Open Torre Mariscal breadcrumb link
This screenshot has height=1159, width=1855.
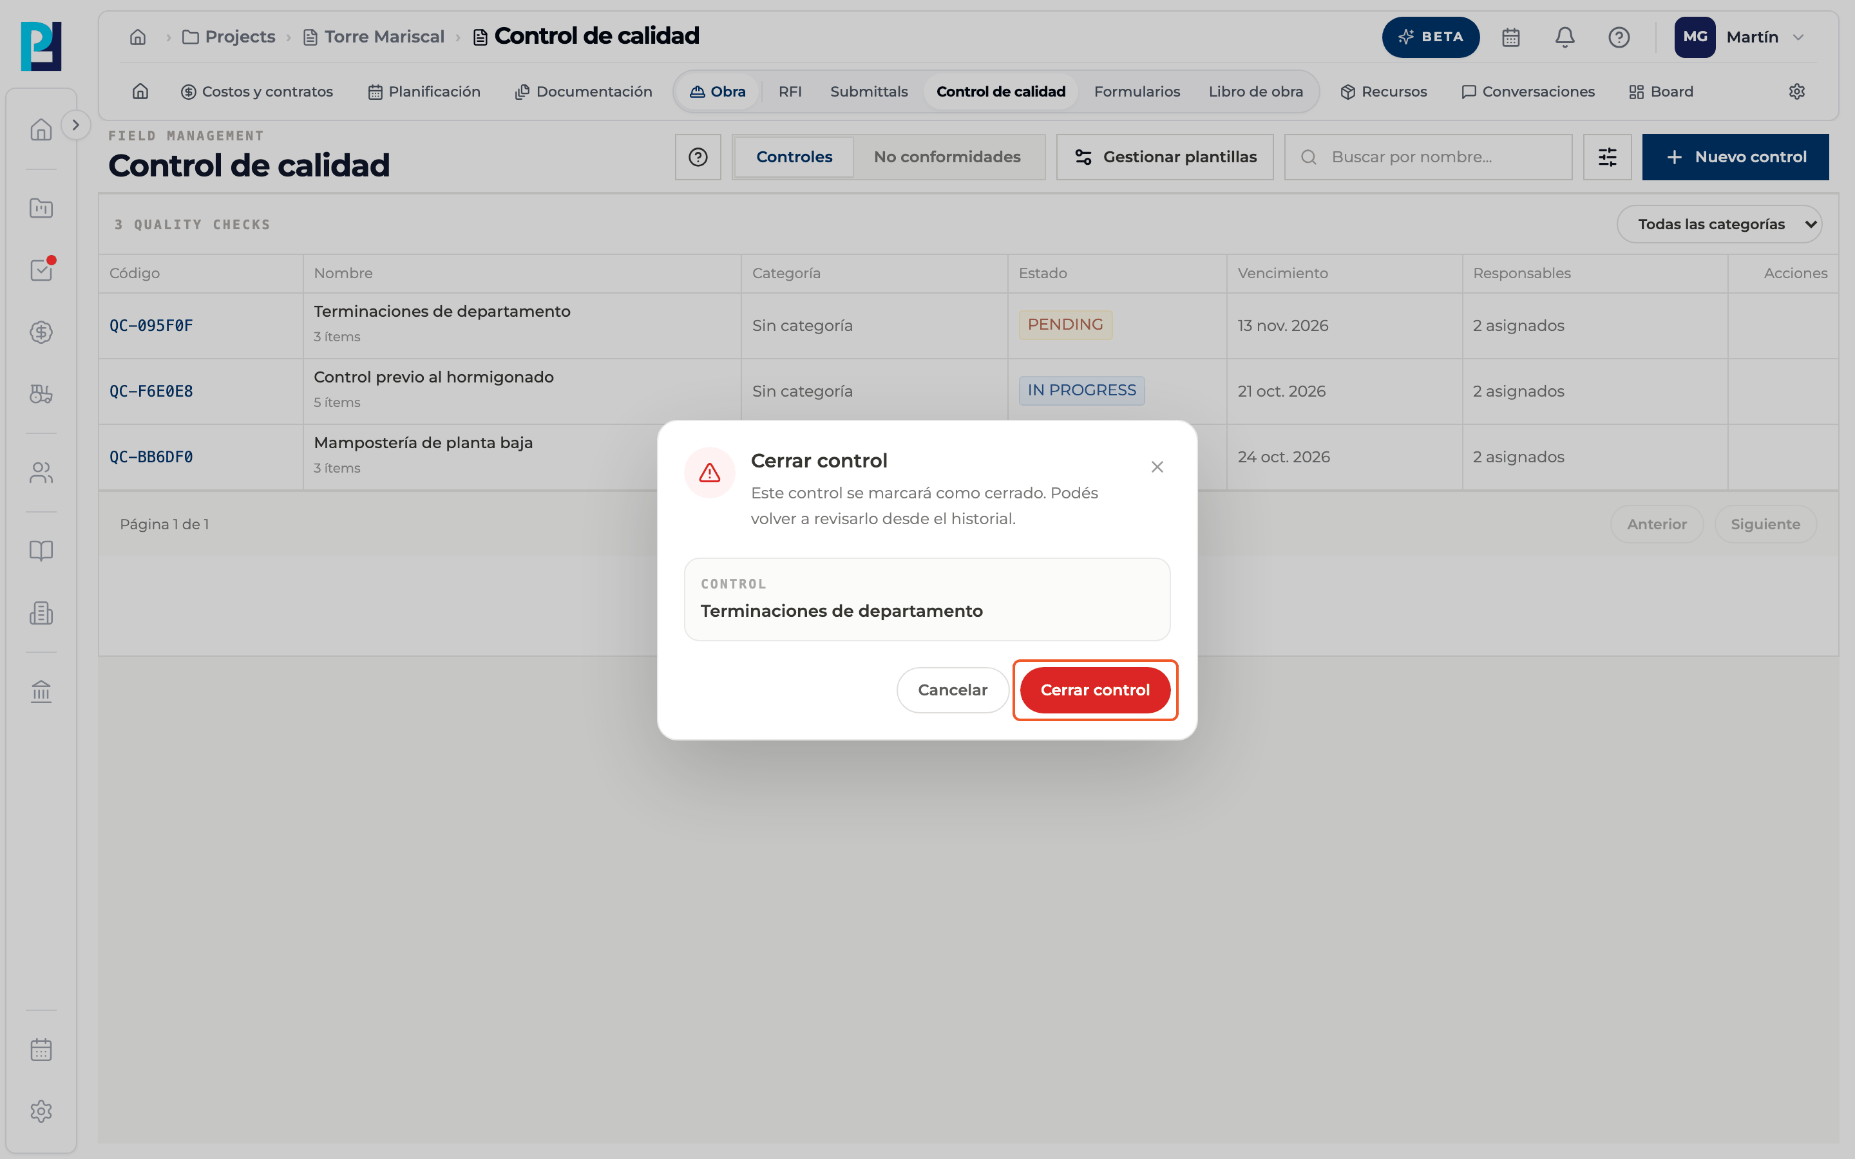coord(374,37)
